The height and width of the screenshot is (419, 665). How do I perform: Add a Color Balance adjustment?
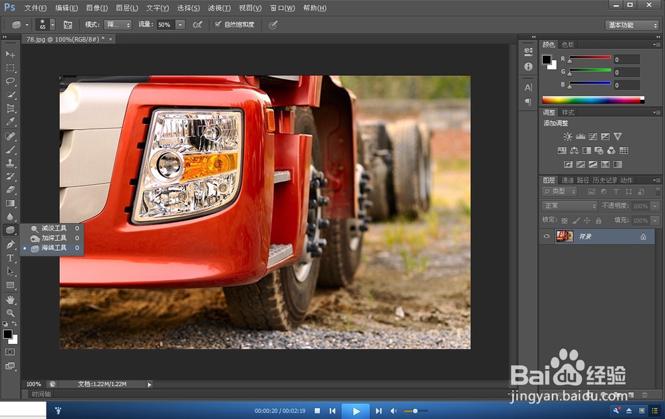coord(575,150)
